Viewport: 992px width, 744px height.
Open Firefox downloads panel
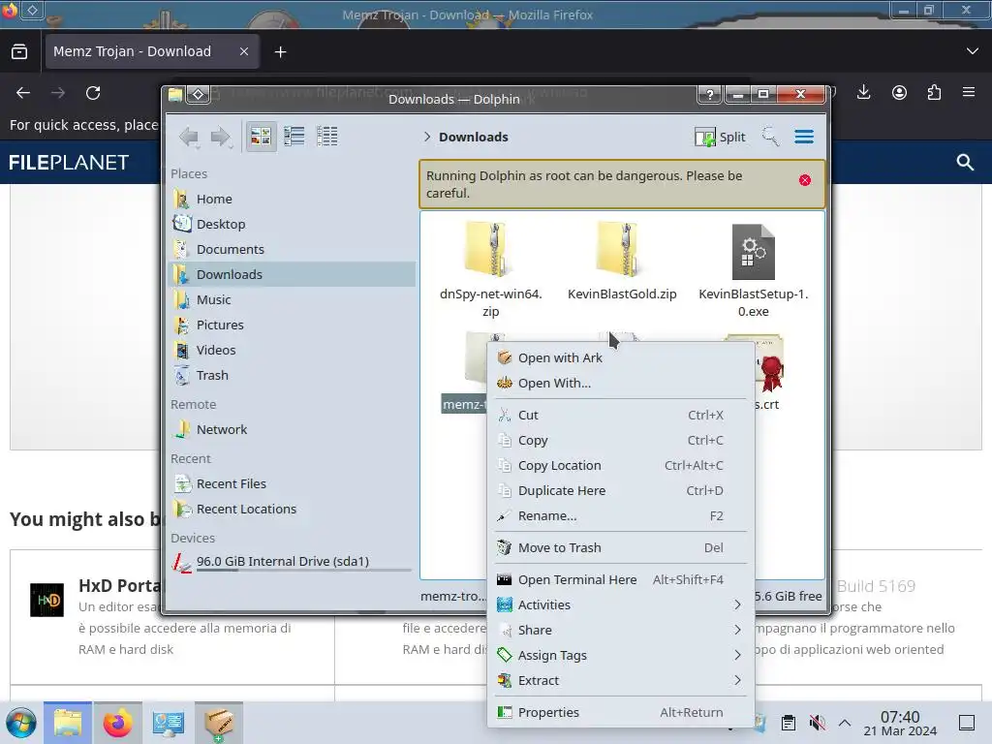(863, 92)
